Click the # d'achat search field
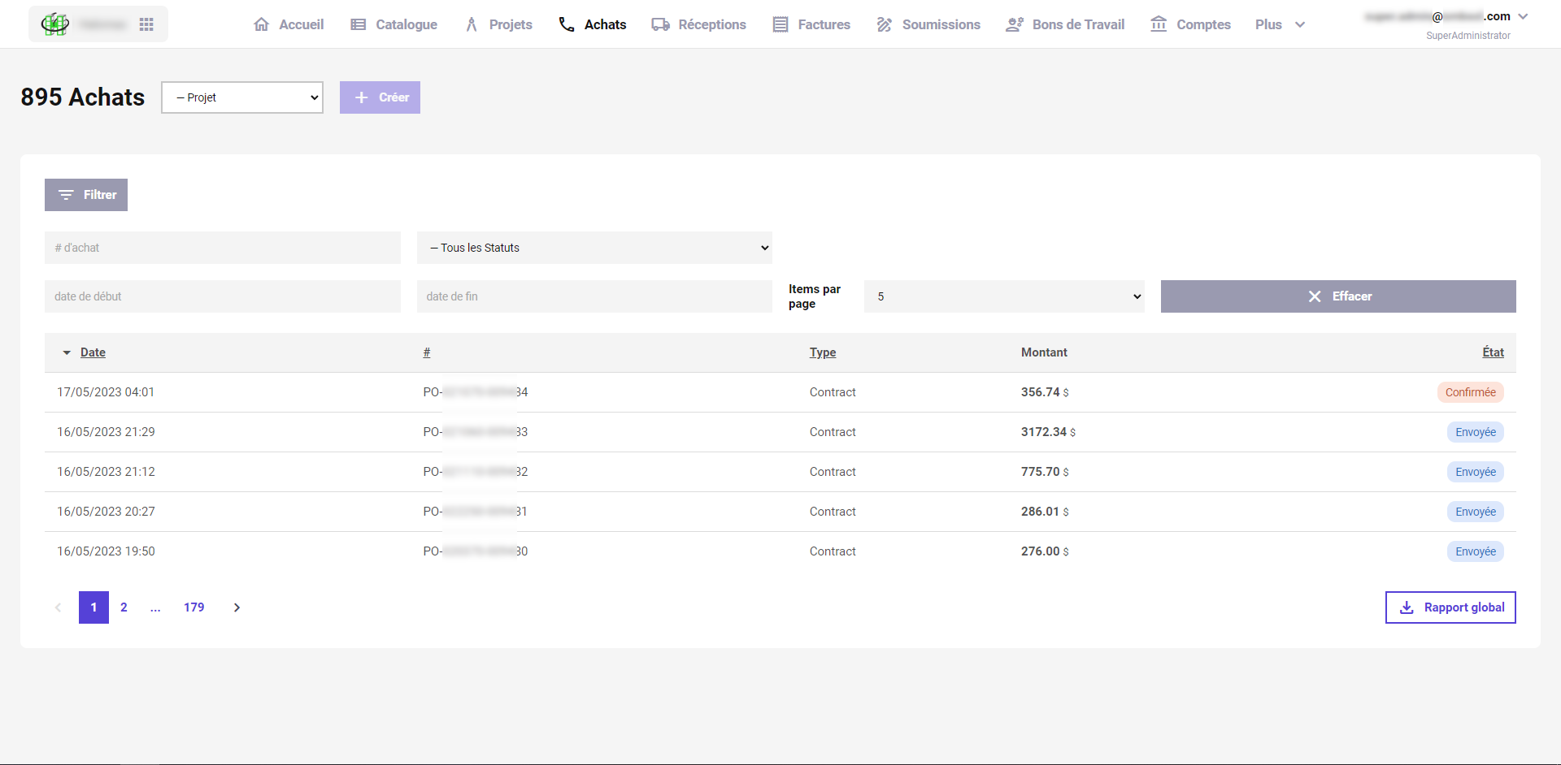The image size is (1561, 765). click(222, 248)
